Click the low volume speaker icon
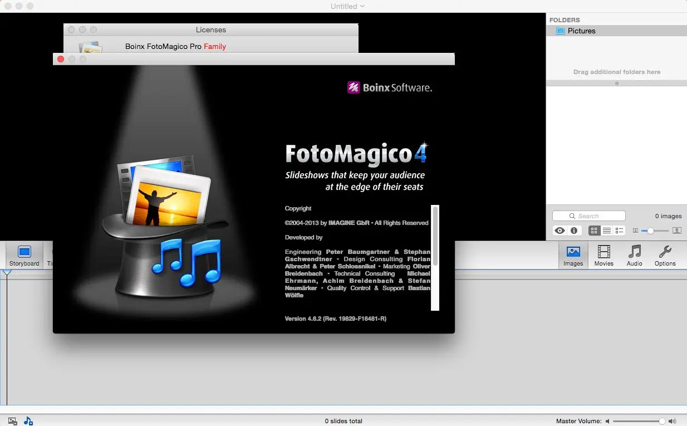The height and width of the screenshot is (426, 687). (x=608, y=422)
